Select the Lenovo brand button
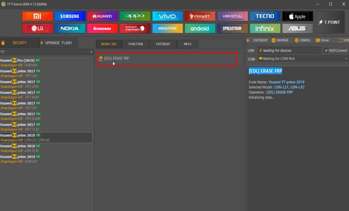Viewport: 349px width, 211px height. tap(102, 28)
